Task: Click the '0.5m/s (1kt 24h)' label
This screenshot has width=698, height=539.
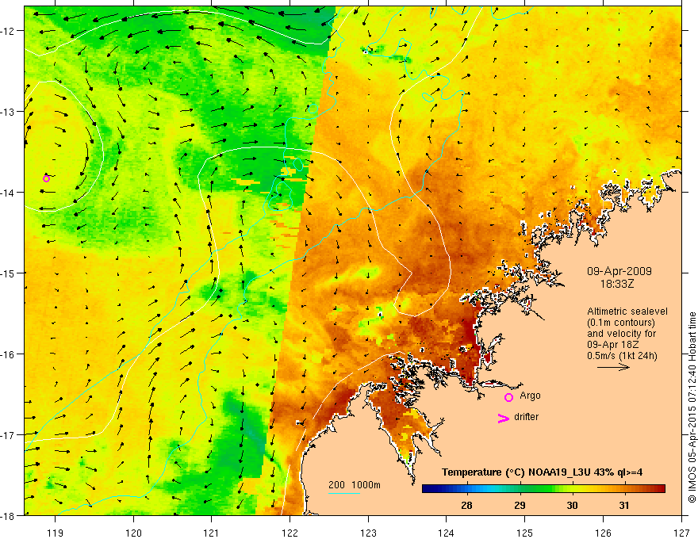Action: (622, 356)
